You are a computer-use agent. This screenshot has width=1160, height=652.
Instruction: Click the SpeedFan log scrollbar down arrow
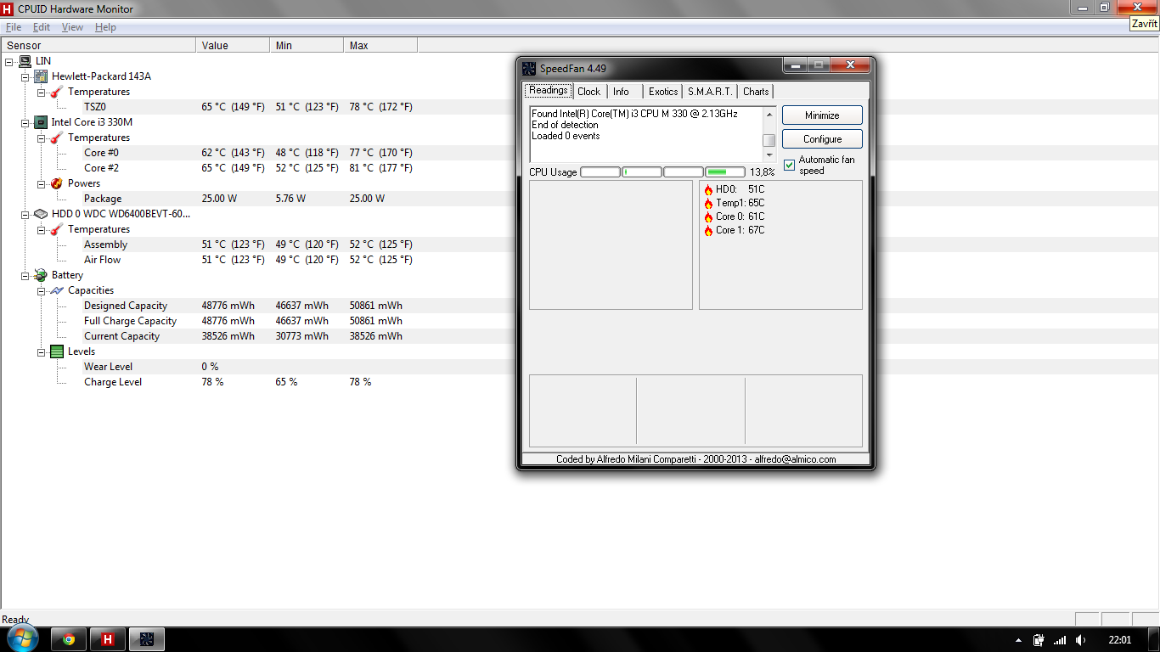(x=769, y=155)
